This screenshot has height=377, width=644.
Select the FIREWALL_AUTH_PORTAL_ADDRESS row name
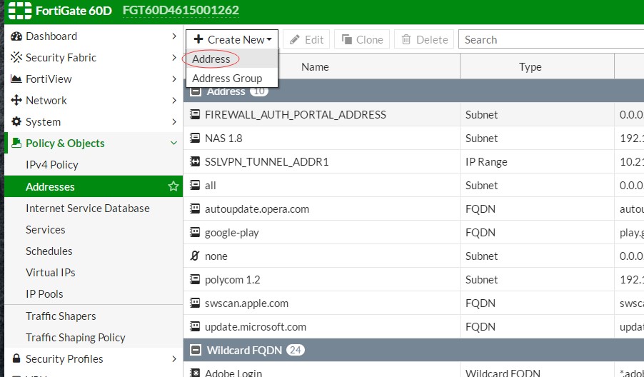coord(296,114)
